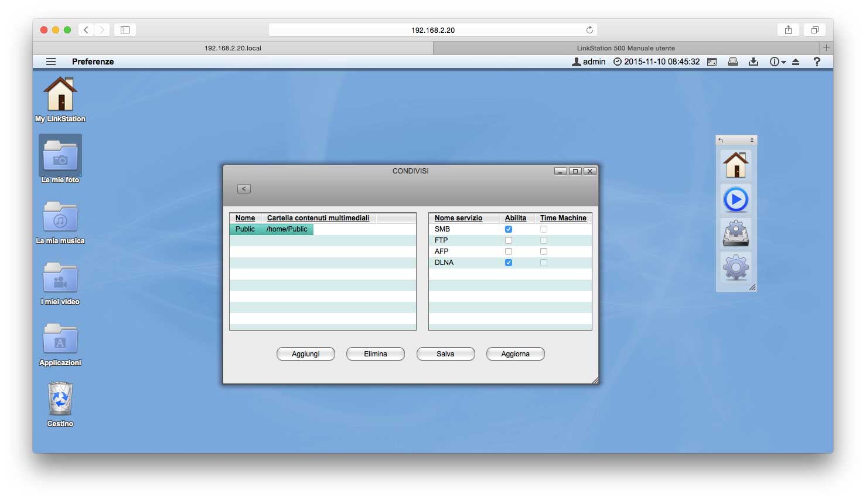Viewport: 866px width, 500px height.
Task: Click the eject icon in the top bar
Action: 796,62
